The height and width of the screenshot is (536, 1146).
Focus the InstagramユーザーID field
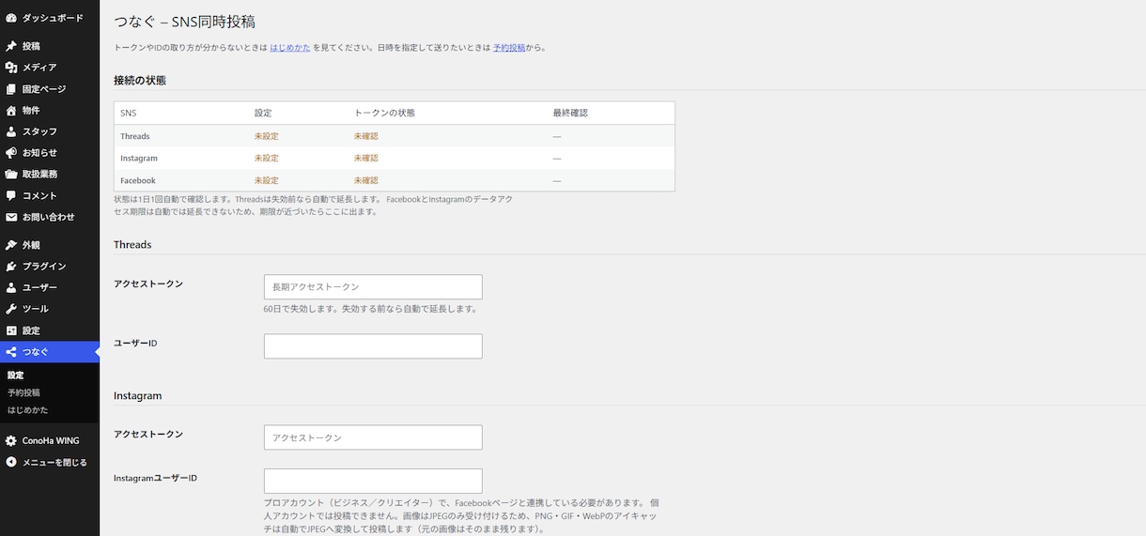coord(373,481)
